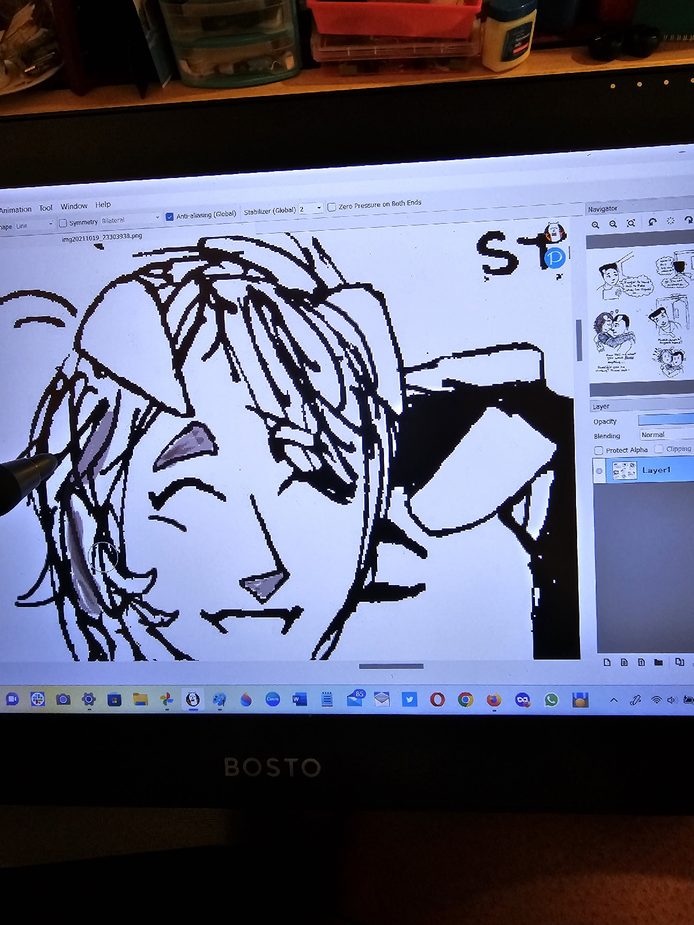The height and width of the screenshot is (925, 694).
Task: Click the new 1-bit layer icon
Action: [641, 663]
